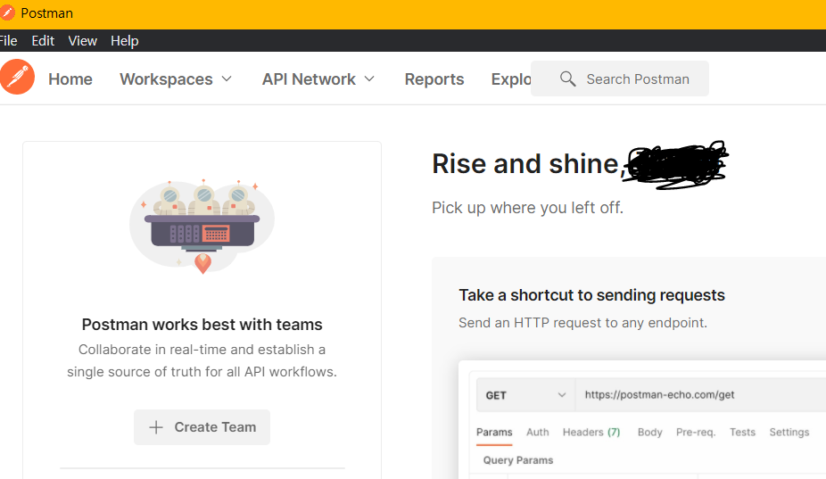Go to the Home page
826x479 pixels.
pyautogui.click(x=70, y=79)
